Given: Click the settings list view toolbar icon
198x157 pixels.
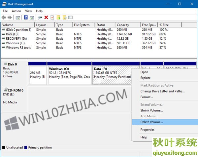Looking at the screenshot, I should pos(70,17).
